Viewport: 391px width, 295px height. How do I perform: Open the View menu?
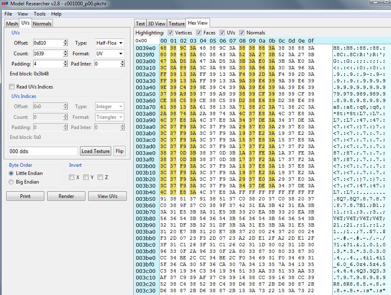23,14
